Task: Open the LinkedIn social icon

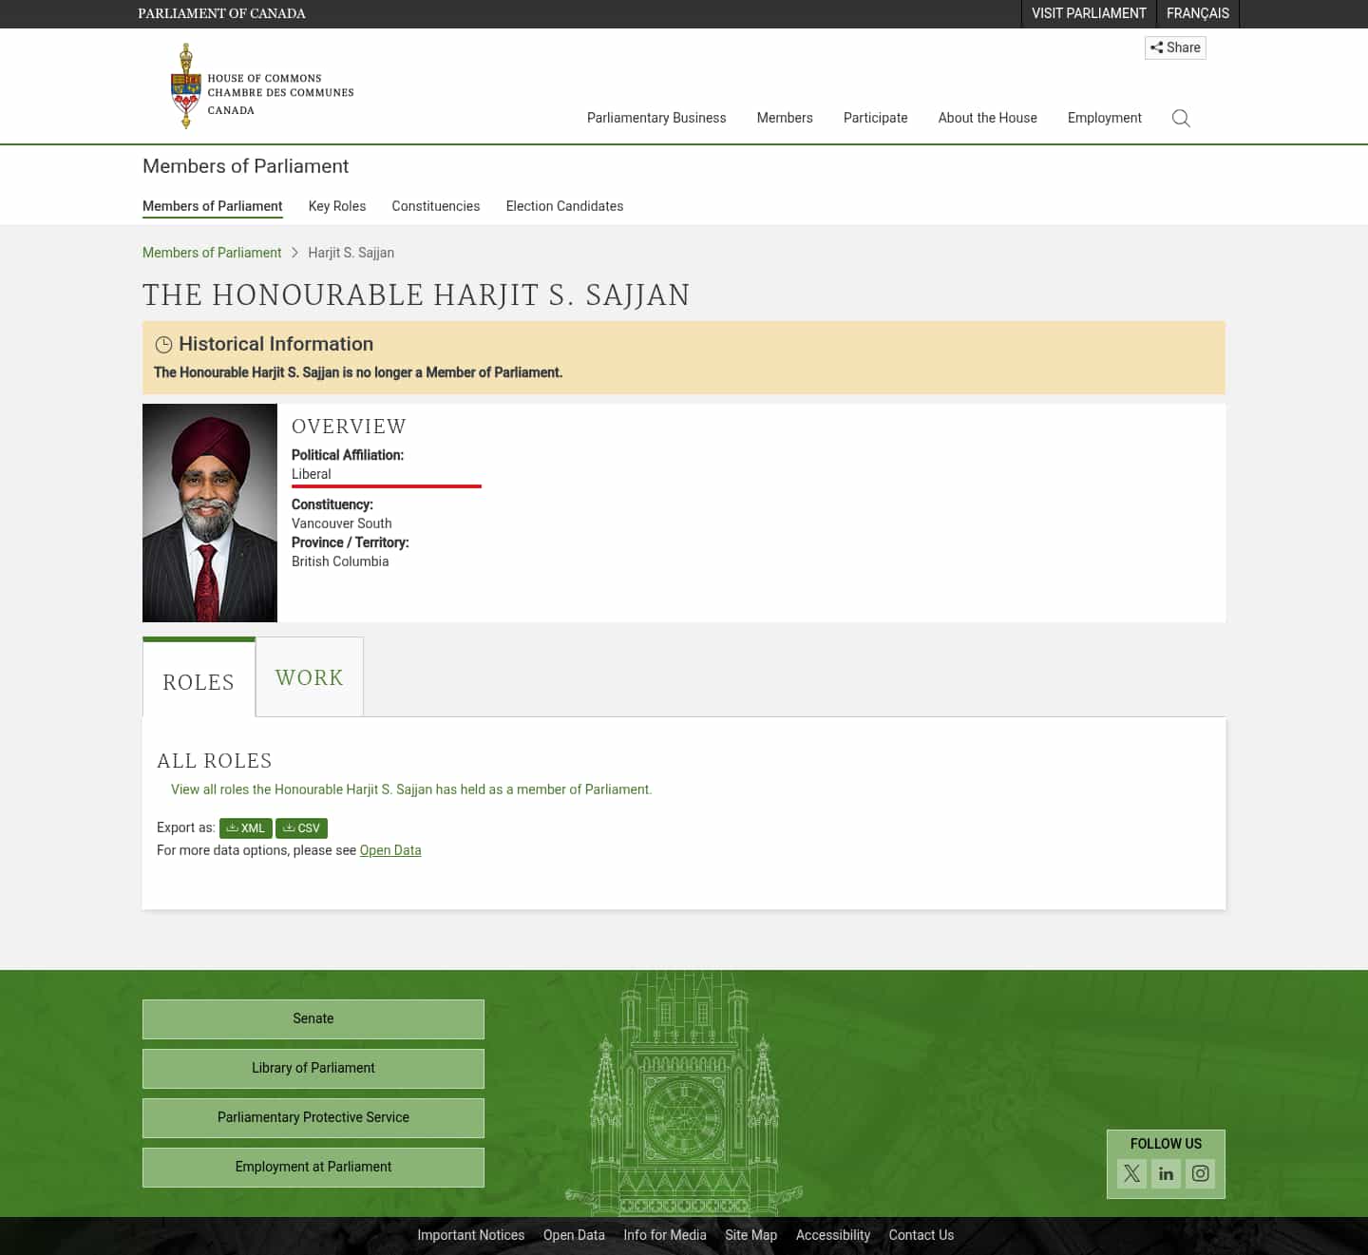Action: click(x=1166, y=1173)
